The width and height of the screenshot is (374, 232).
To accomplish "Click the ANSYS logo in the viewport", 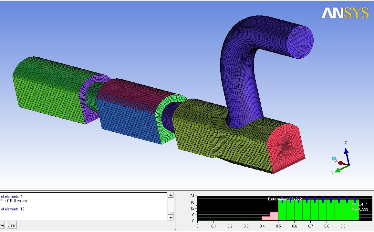I will (345, 13).
